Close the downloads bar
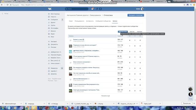Viewport: 196px width, 110px height. 194,103
